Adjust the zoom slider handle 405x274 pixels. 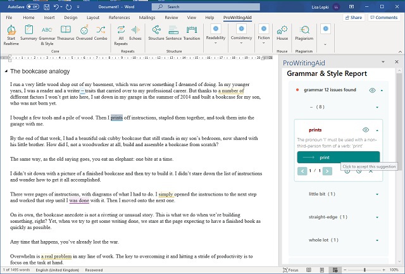[x=364, y=270]
